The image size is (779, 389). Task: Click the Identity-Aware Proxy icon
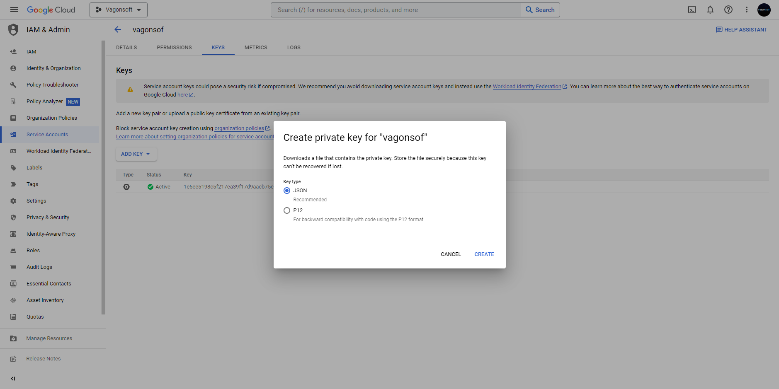[13, 234]
